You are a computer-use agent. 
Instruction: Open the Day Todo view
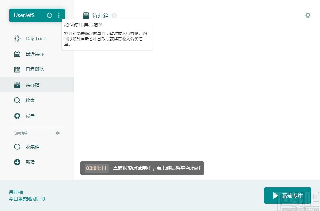36,38
